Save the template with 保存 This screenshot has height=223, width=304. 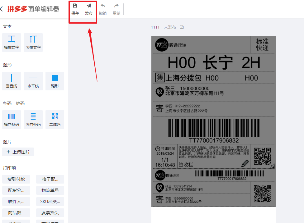[x=75, y=9]
